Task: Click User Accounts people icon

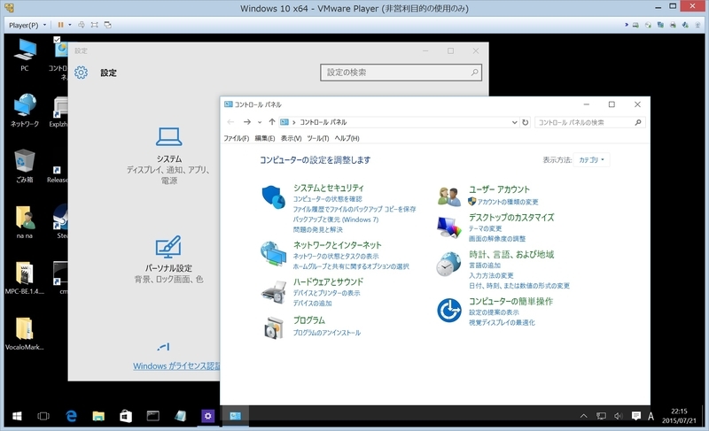Action: click(449, 196)
